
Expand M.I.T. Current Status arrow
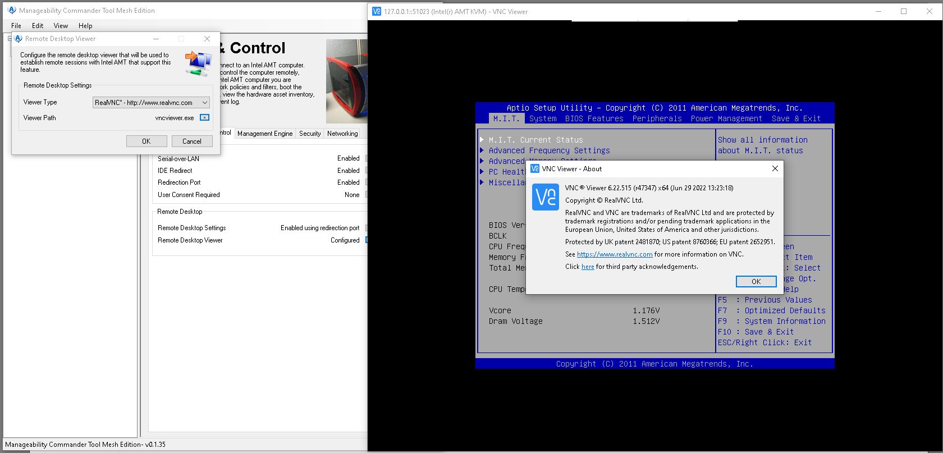pyautogui.click(x=482, y=139)
